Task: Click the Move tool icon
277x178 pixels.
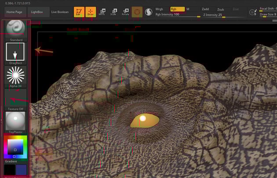Action: click(102, 12)
